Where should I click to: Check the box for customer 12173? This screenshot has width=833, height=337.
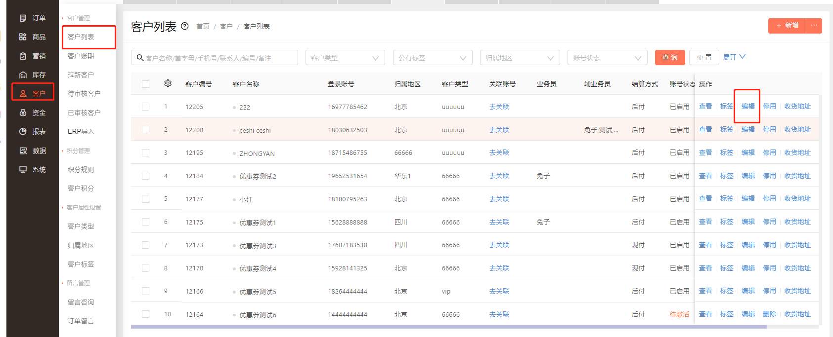145,245
